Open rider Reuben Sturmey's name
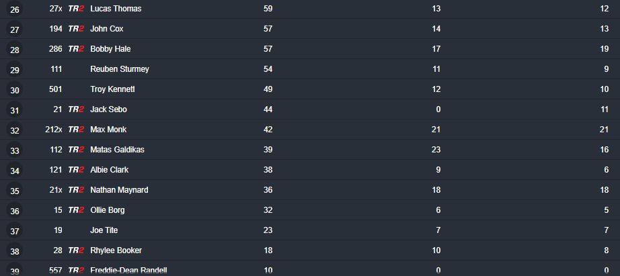620x276 pixels. pos(120,69)
